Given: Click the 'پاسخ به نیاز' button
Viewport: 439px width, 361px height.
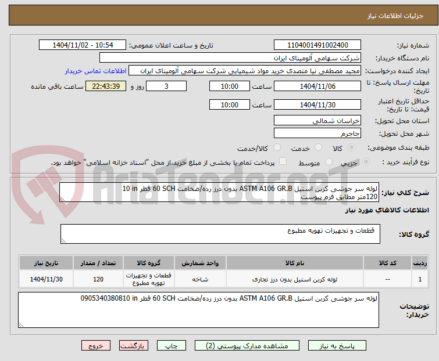Looking at the screenshot, I should [337, 346].
